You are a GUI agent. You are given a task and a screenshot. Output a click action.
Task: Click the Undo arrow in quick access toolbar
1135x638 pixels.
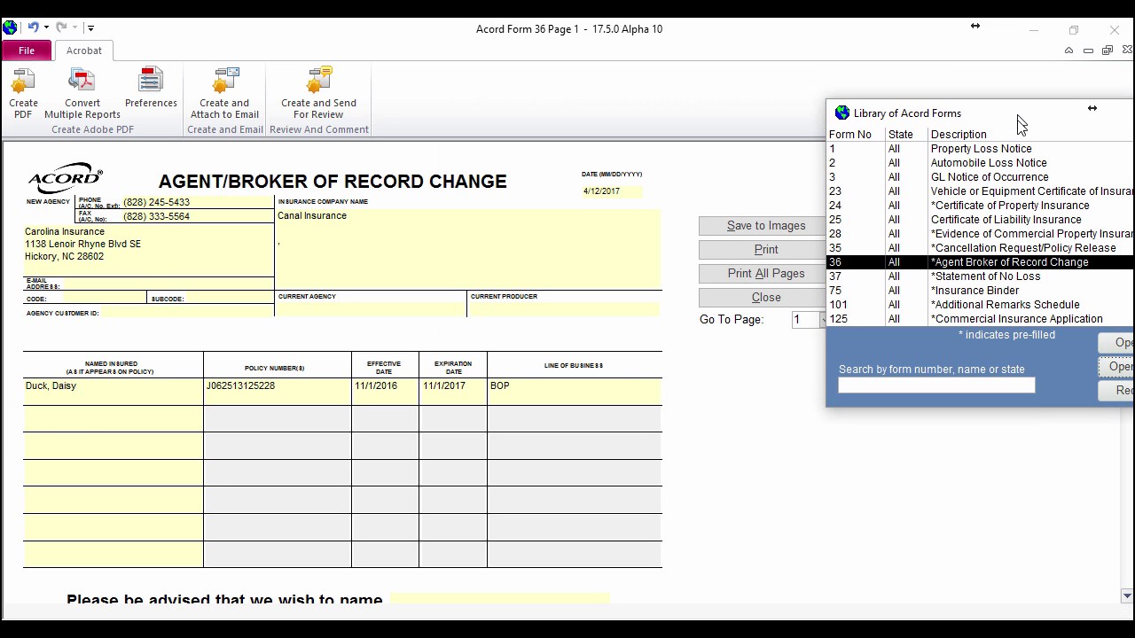click(33, 28)
